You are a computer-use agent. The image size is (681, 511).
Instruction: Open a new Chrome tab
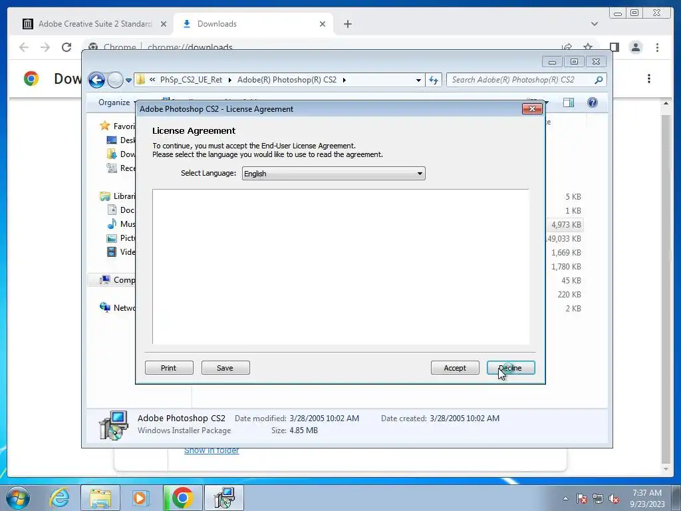[x=347, y=24]
